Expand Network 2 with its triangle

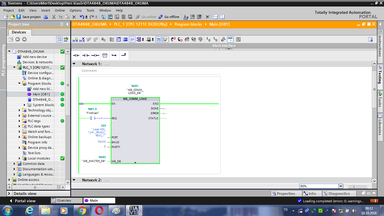pos(74,180)
